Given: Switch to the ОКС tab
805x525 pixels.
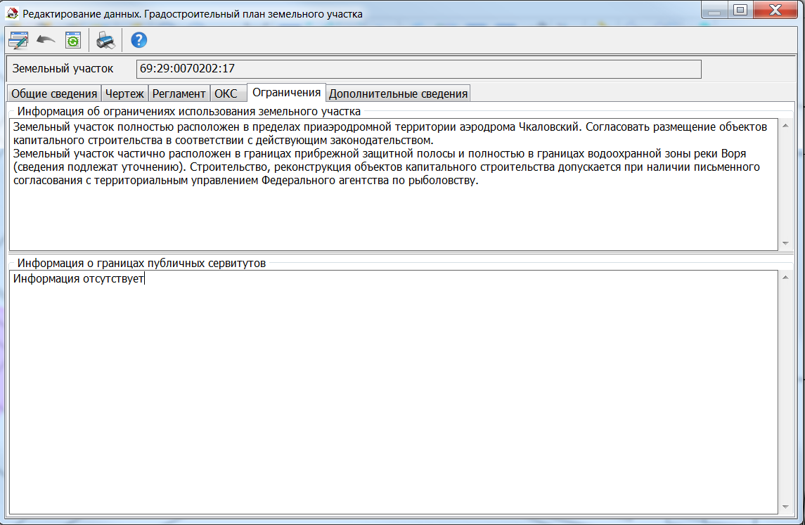Looking at the screenshot, I should tap(228, 92).
